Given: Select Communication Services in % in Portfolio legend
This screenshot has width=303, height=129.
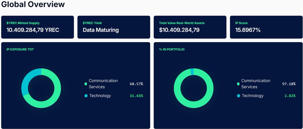Looking at the screenshot, I should pyautogui.click(x=256, y=84).
